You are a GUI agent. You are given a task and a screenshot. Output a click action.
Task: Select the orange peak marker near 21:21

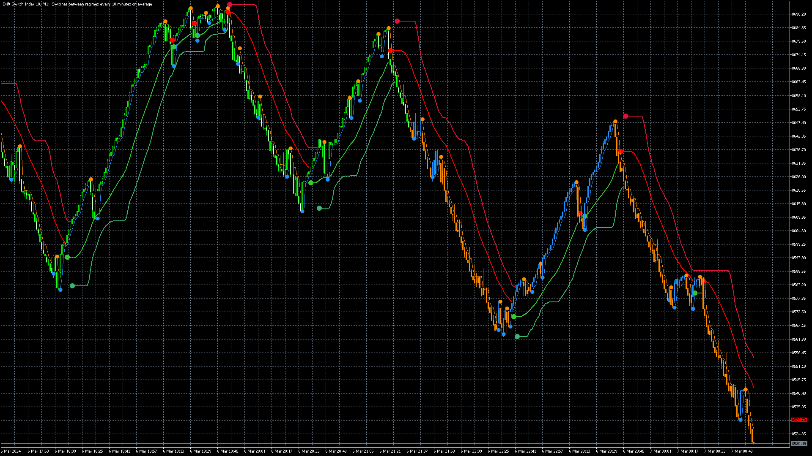point(388,27)
